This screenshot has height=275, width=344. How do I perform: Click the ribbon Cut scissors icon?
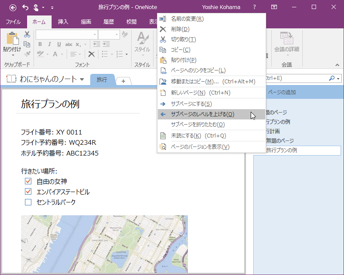point(27,35)
